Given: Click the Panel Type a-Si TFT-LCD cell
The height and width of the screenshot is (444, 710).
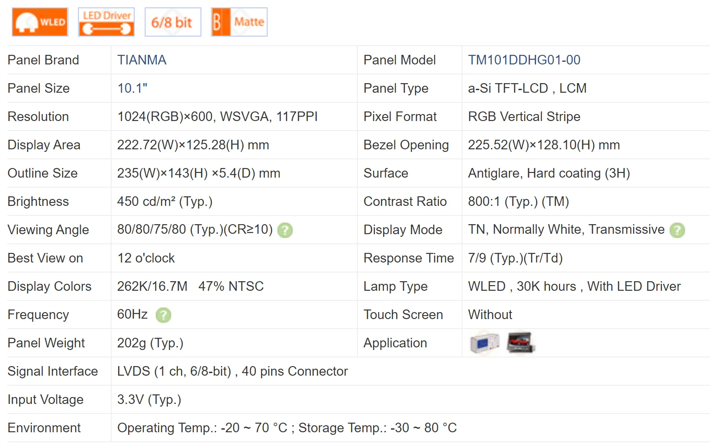Looking at the screenshot, I should coord(527,88).
